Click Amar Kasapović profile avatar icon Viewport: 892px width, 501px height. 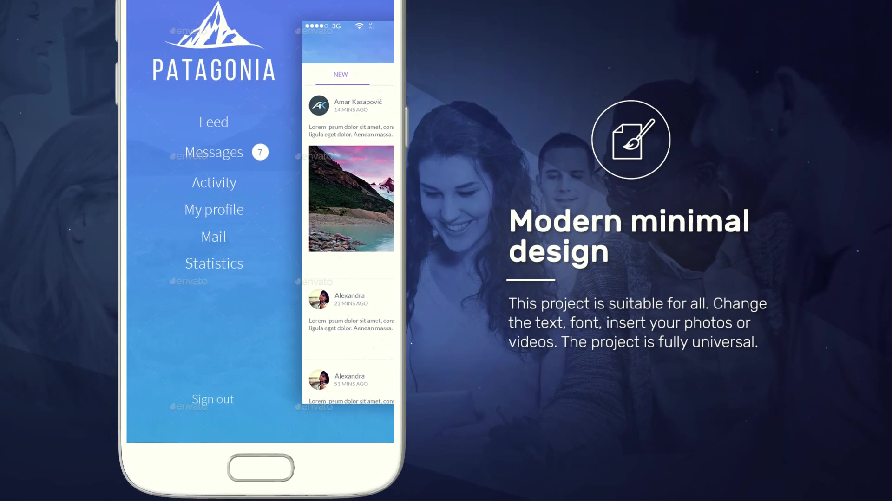(318, 106)
